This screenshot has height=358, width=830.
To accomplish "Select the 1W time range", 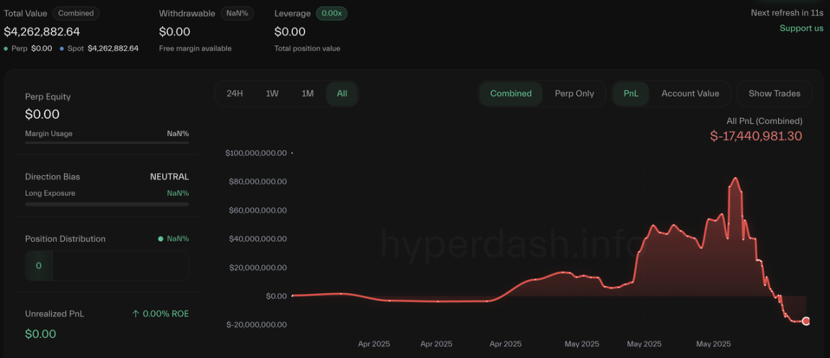I will tap(272, 94).
